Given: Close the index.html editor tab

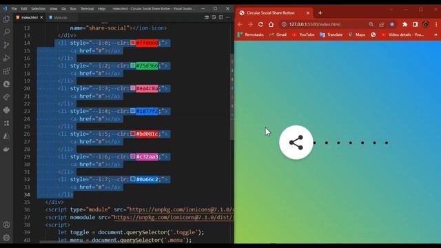Looking at the screenshot, I should tap(41, 17).
